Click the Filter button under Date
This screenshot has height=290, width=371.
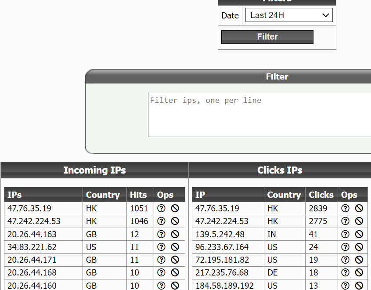(x=267, y=37)
